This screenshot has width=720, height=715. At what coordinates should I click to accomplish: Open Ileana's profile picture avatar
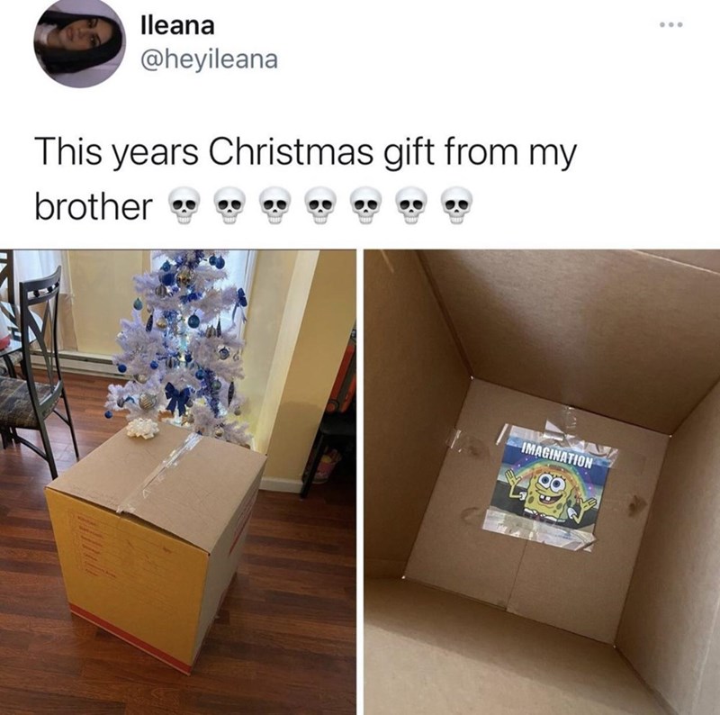point(79,43)
